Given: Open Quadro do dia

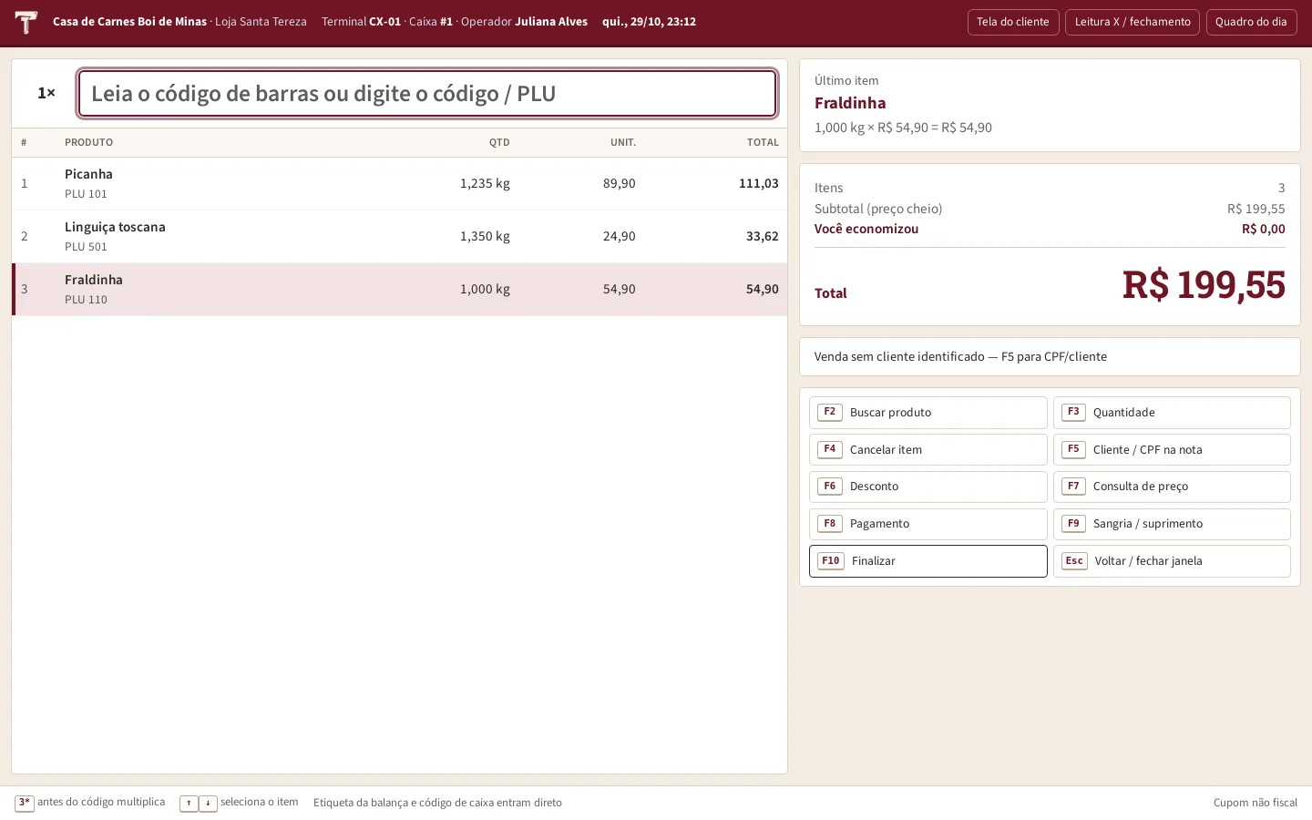Looking at the screenshot, I should point(1251,22).
